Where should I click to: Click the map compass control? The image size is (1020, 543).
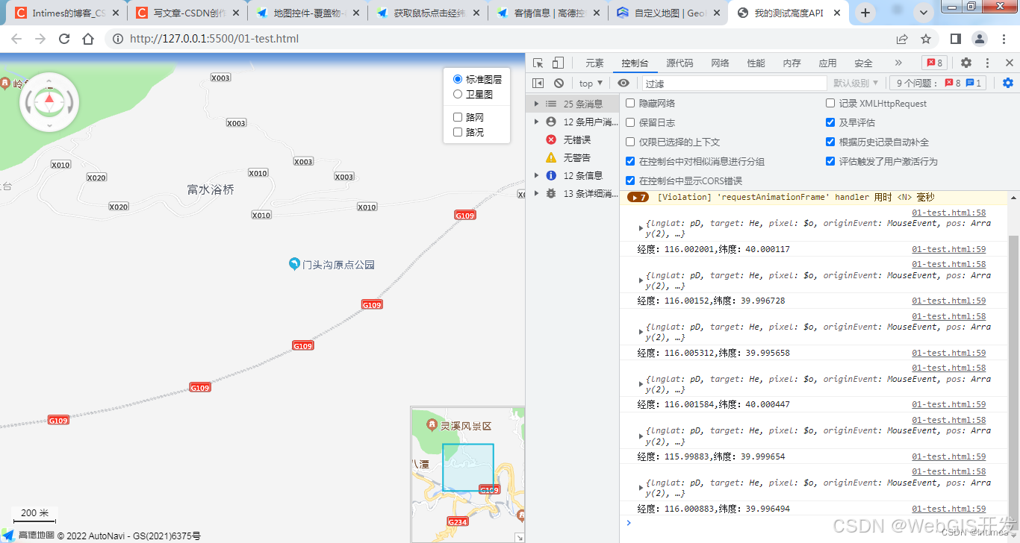pyautogui.click(x=49, y=101)
